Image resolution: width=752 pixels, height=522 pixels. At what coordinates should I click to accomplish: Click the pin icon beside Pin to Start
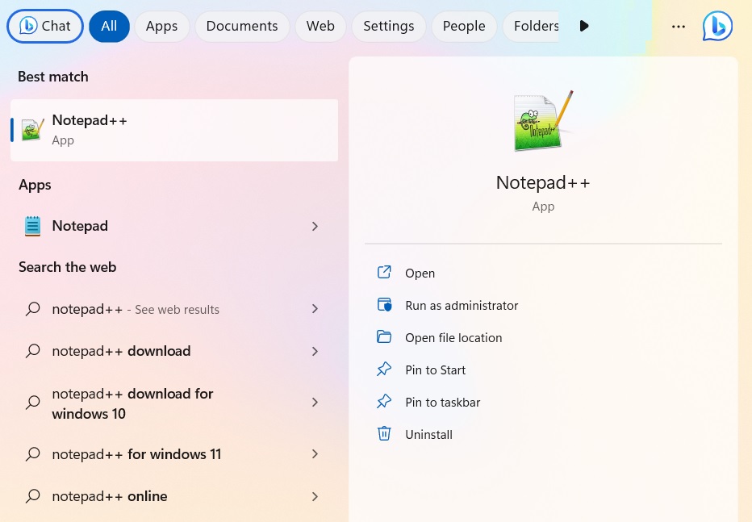pos(385,370)
